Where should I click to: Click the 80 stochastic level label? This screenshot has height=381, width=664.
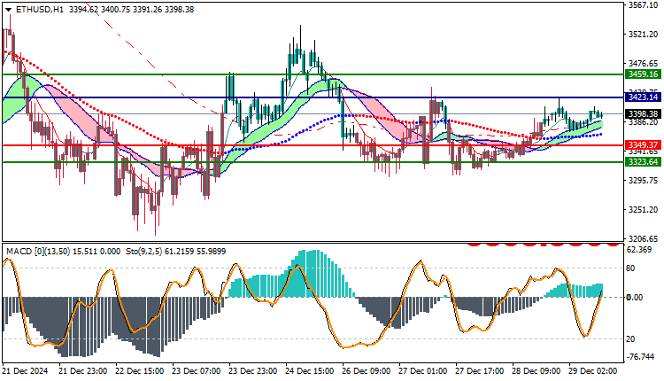pyautogui.click(x=630, y=268)
